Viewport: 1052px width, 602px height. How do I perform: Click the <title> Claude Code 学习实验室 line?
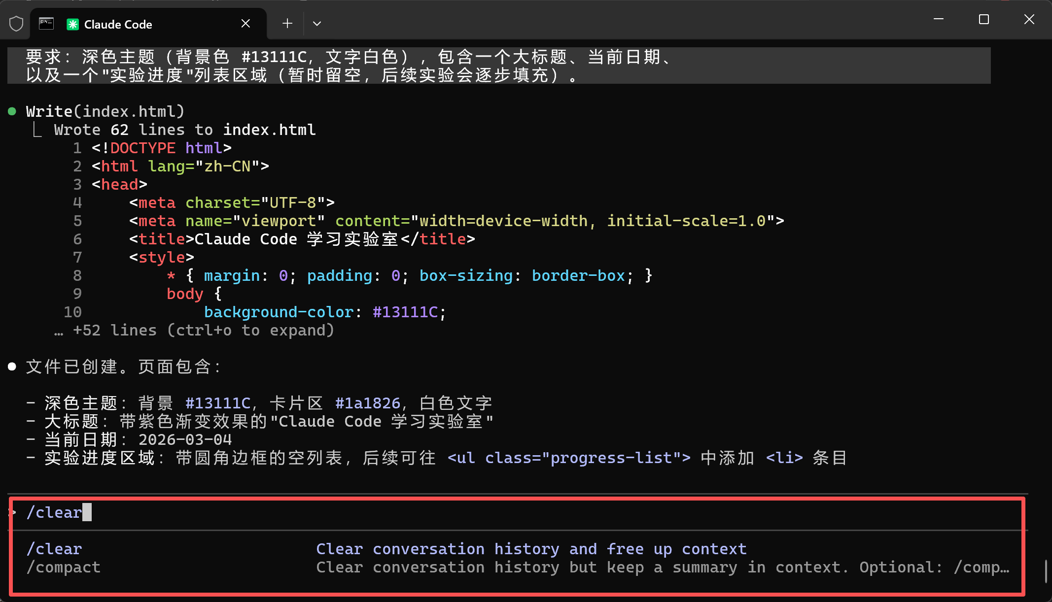[302, 239]
